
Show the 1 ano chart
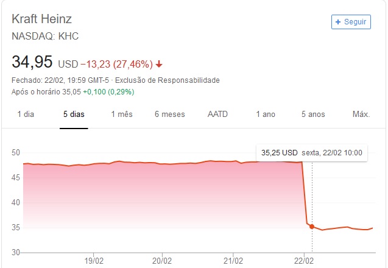point(266,115)
